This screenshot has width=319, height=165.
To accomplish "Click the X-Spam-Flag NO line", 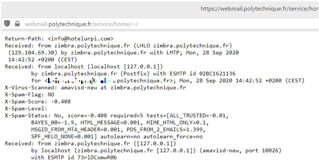I will pyautogui.click(x=29, y=95).
